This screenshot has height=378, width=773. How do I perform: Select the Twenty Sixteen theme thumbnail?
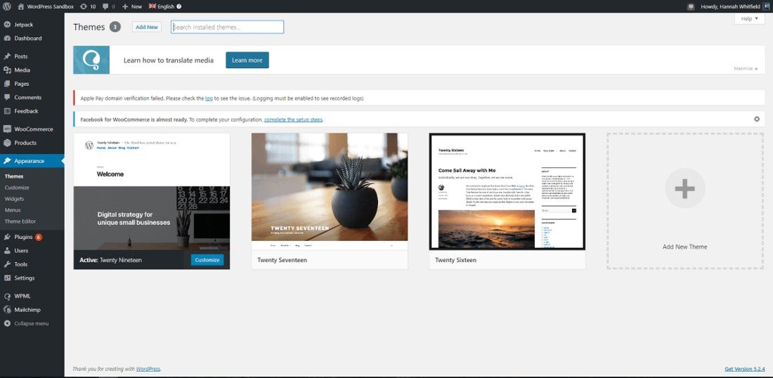[x=507, y=192]
